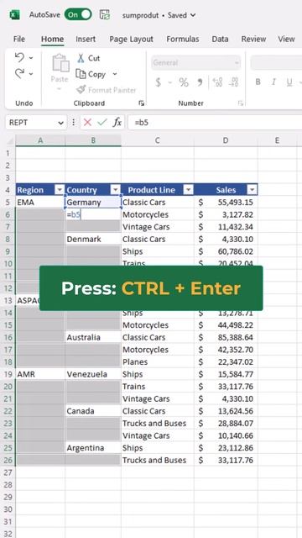Open the Data tab

pos(220,40)
